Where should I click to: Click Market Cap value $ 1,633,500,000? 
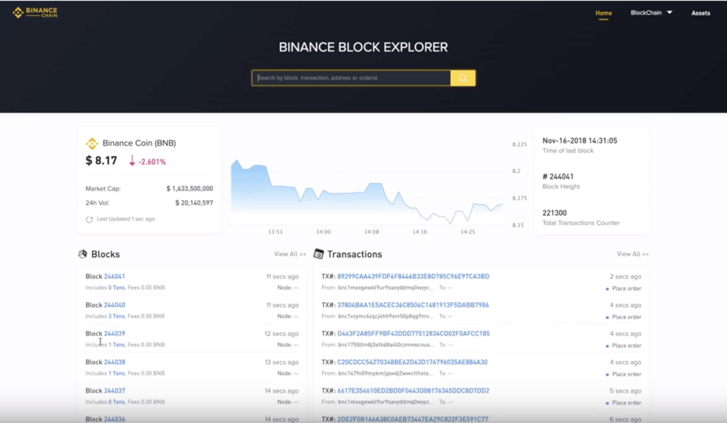click(190, 189)
